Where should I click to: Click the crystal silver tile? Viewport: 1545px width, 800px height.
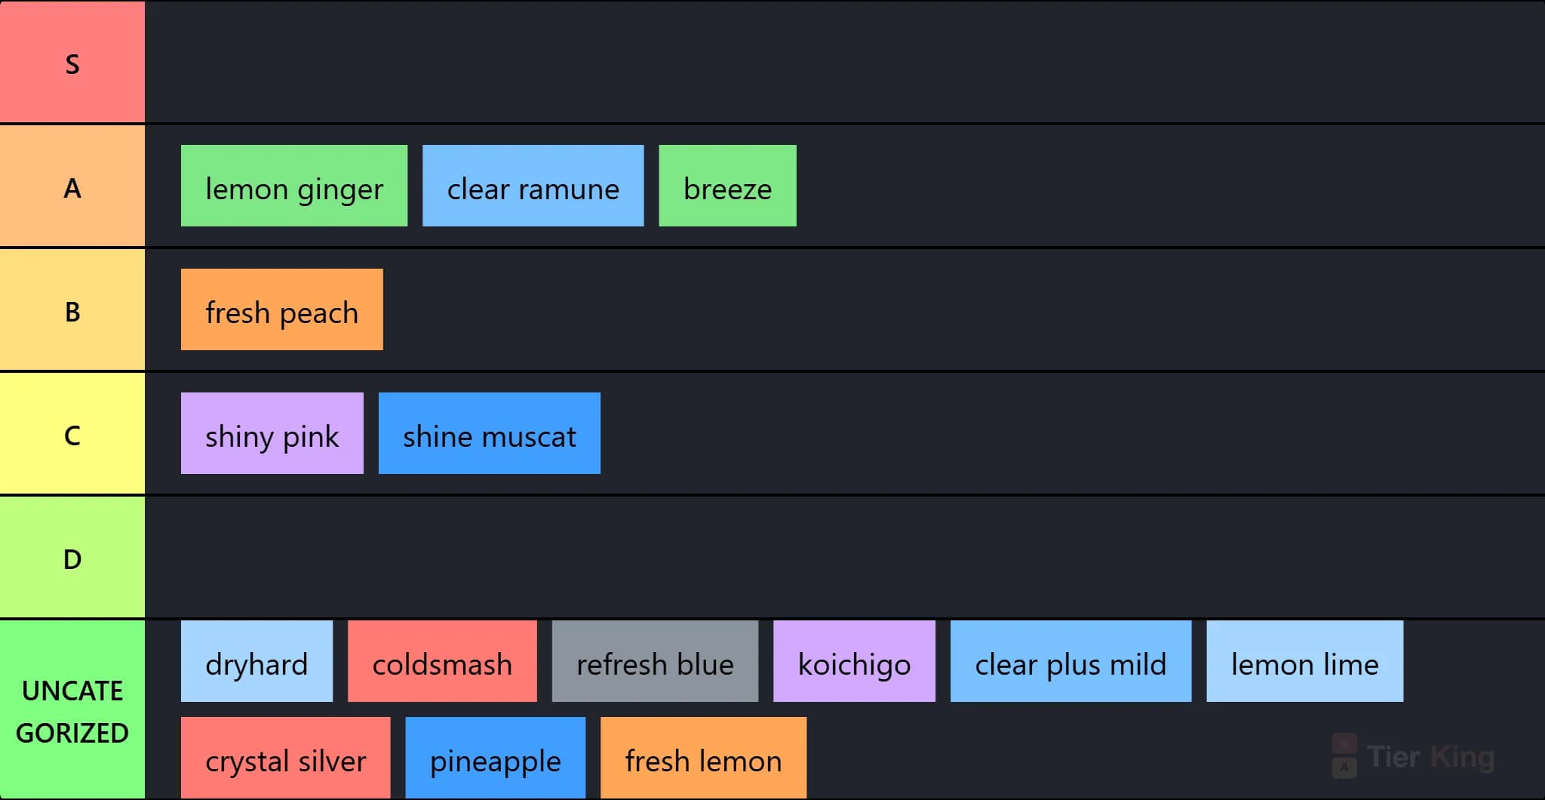coord(285,758)
